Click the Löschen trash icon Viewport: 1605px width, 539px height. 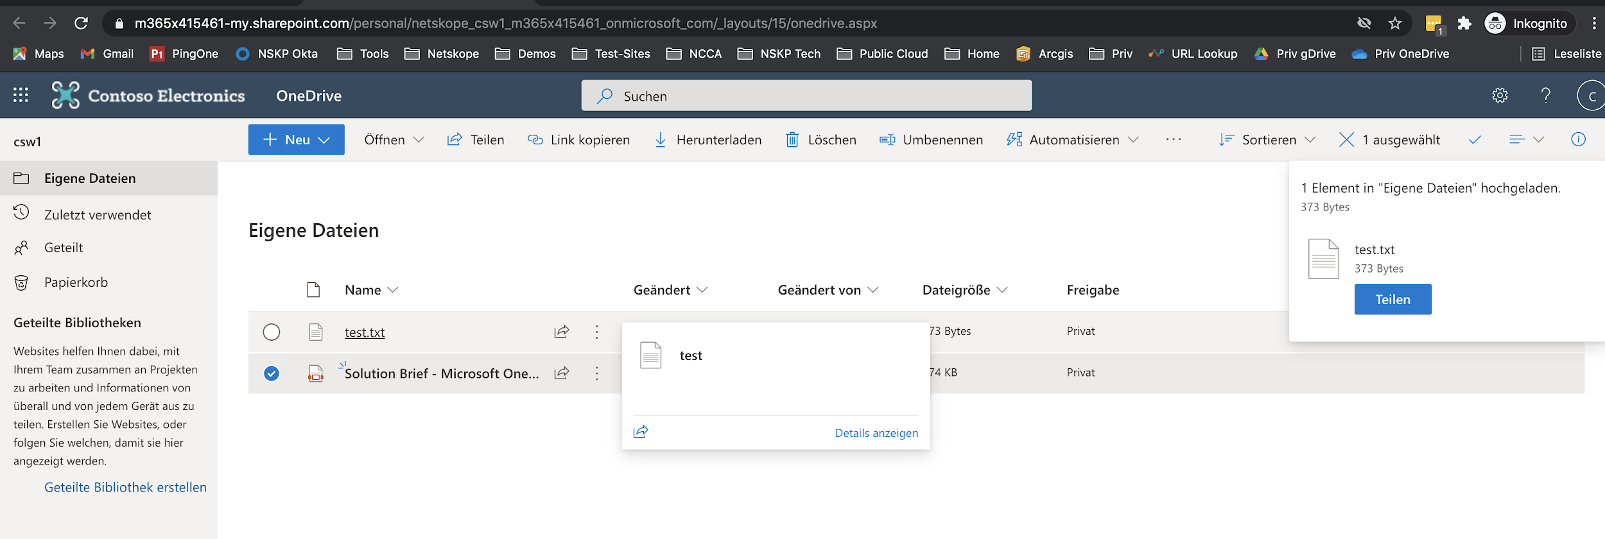tap(792, 140)
